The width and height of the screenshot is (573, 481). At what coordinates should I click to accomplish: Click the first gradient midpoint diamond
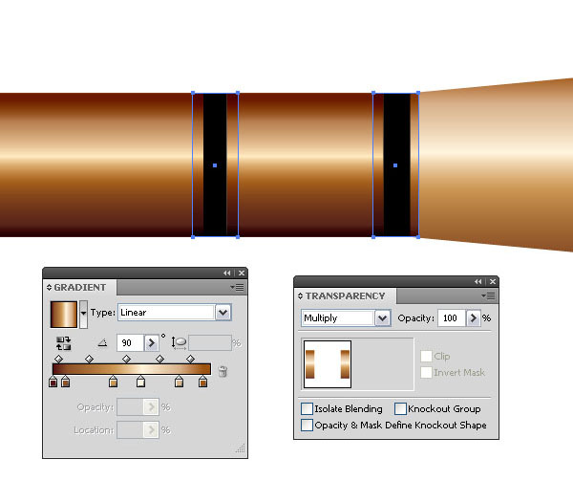pyautogui.click(x=59, y=359)
